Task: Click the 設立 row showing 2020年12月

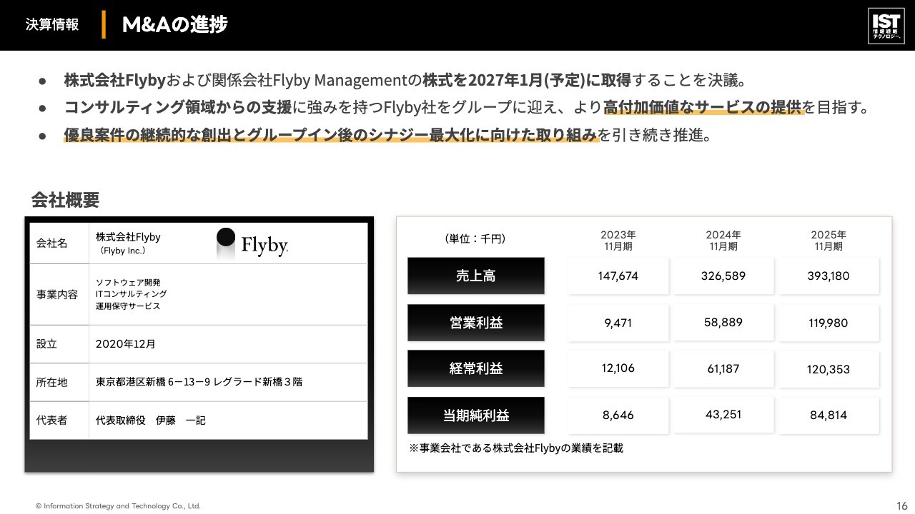Action: tap(199, 343)
